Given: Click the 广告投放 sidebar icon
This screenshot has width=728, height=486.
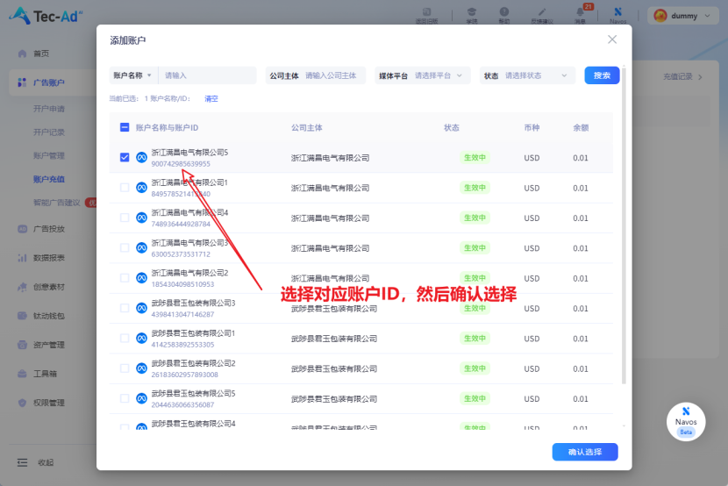Looking at the screenshot, I should point(22,229).
